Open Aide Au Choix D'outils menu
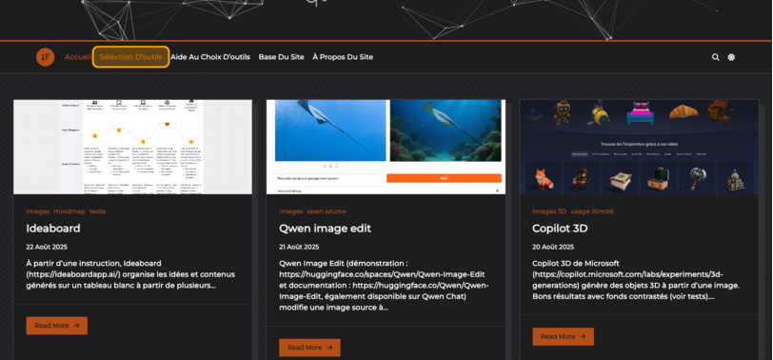 210,57
